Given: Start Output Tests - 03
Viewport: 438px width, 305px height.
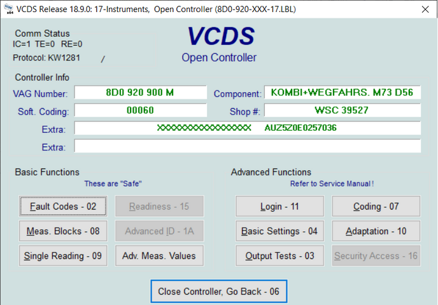Looking at the screenshot, I should point(279,255).
